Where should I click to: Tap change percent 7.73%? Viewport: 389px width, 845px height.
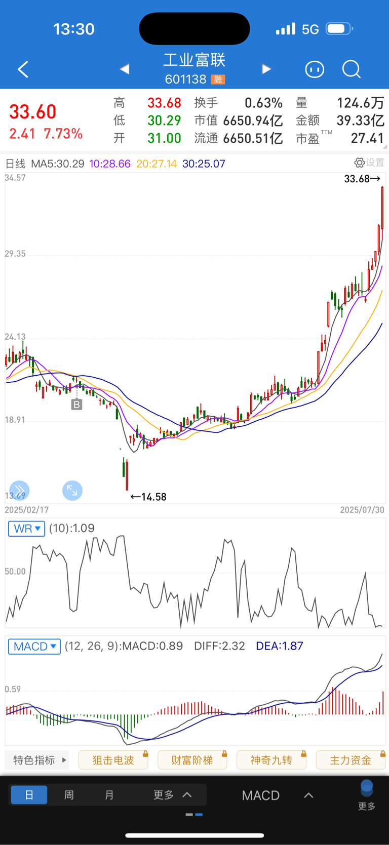click(63, 134)
